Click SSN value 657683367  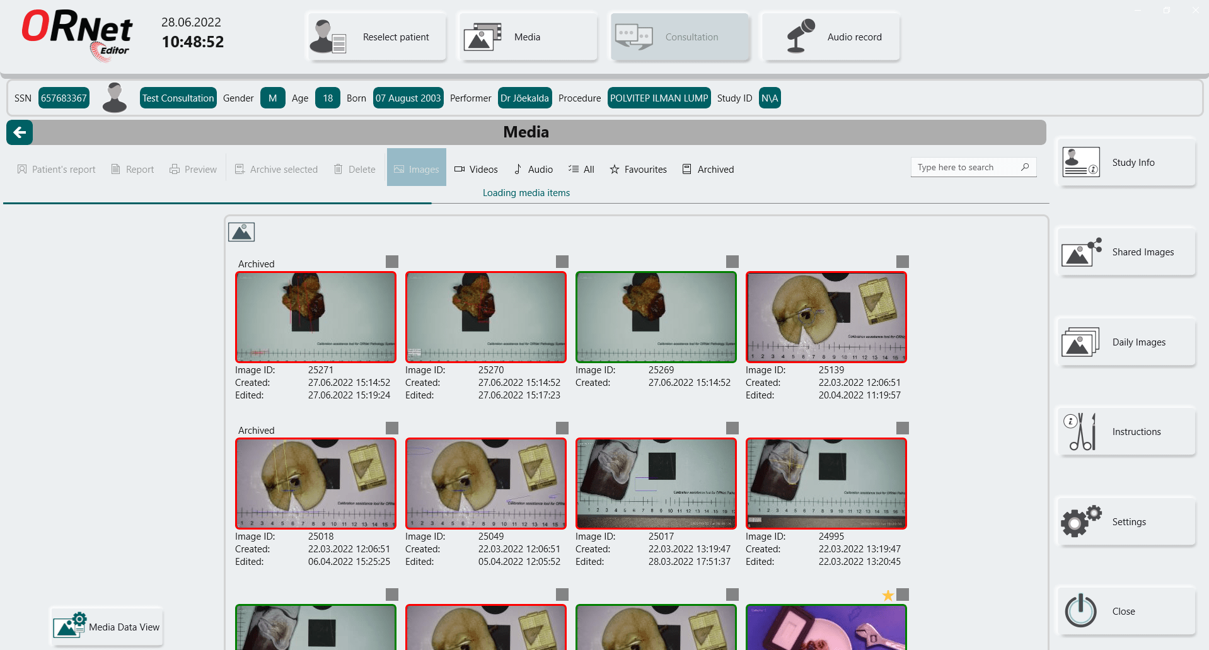pos(64,98)
